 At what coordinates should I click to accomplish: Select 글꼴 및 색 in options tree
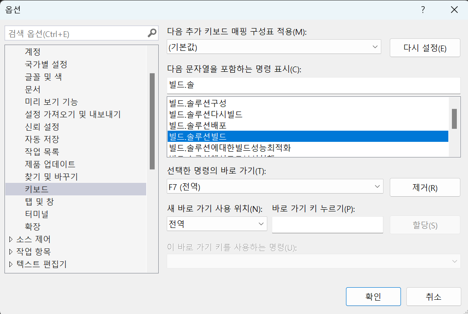click(43, 77)
